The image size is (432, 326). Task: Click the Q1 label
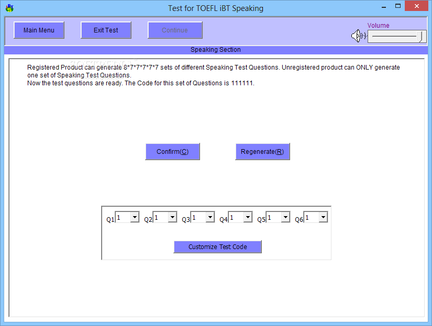click(110, 219)
